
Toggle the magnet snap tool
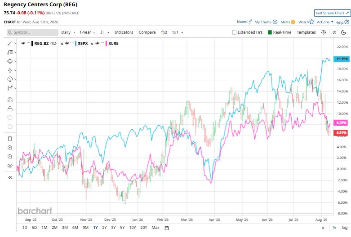10,100
